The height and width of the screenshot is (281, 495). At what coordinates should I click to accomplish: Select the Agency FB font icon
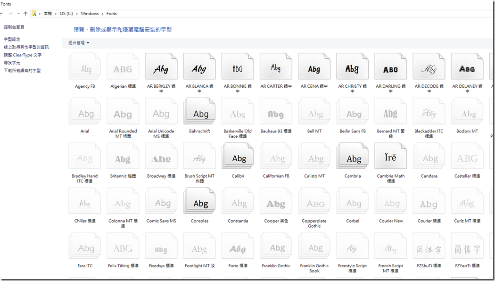pyautogui.click(x=85, y=66)
